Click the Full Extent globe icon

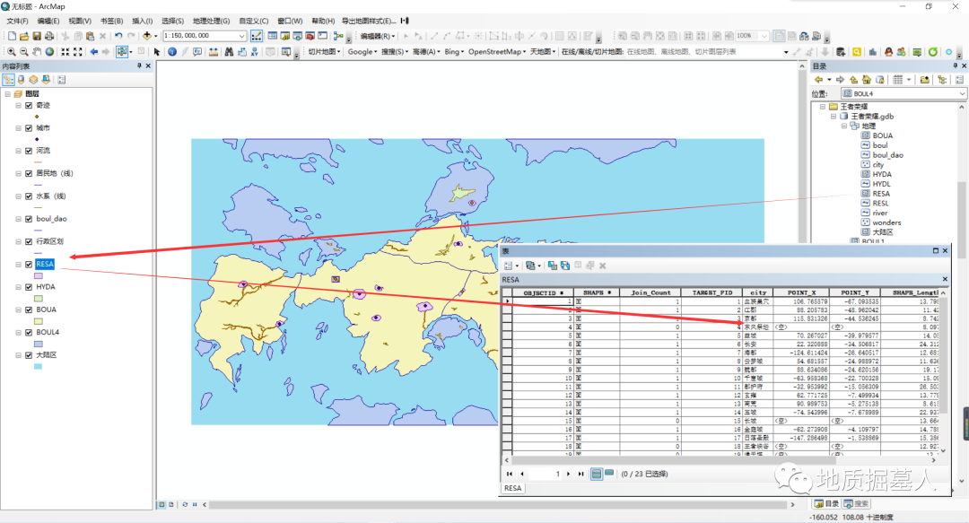point(50,52)
